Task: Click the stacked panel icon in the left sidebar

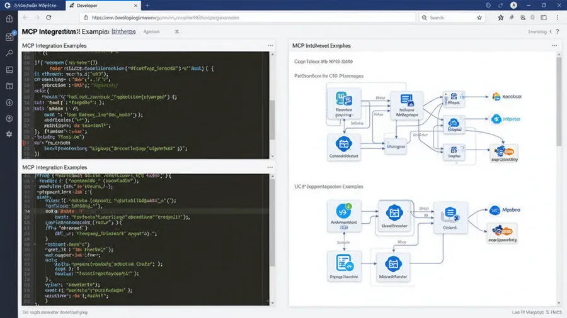Action: click(9, 70)
